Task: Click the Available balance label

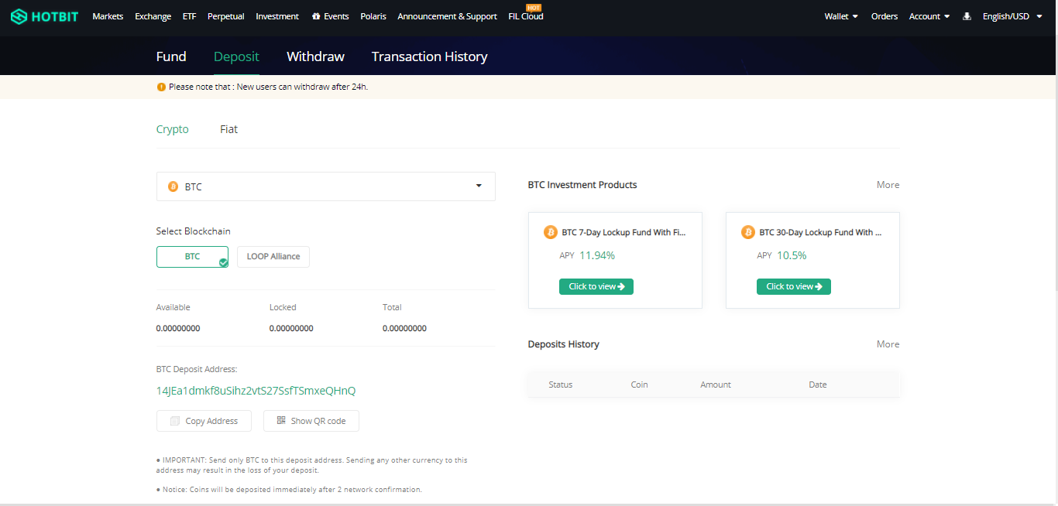Action: tap(173, 307)
